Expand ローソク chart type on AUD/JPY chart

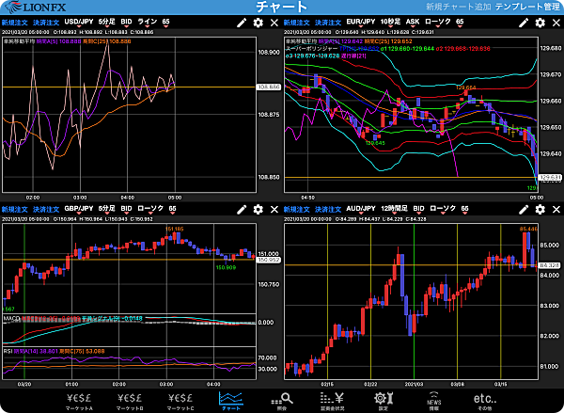click(443, 209)
